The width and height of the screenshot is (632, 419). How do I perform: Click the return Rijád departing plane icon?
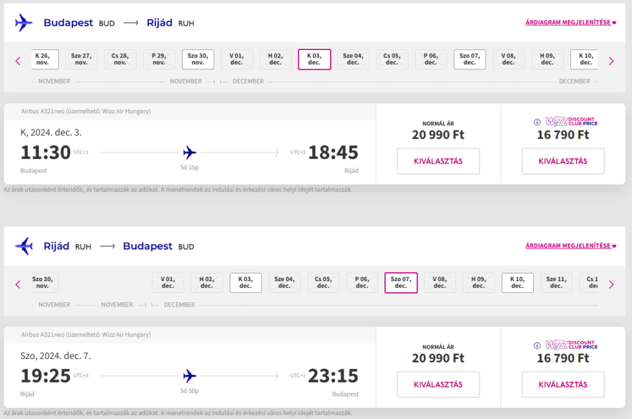click(23, 246)
